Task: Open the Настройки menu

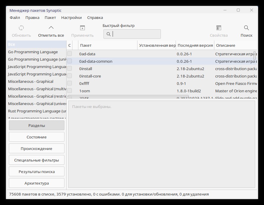Action: click(71, 18)
